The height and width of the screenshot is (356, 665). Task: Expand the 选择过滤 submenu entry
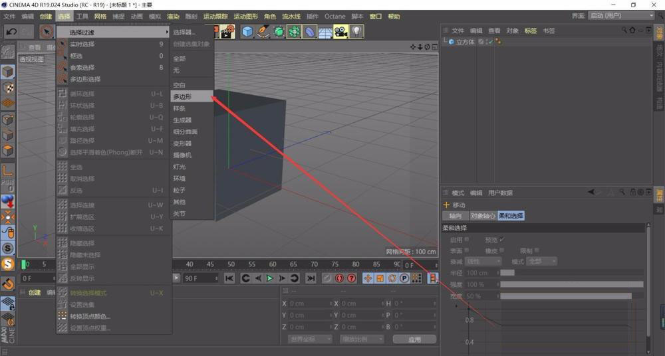pos(113,32)
